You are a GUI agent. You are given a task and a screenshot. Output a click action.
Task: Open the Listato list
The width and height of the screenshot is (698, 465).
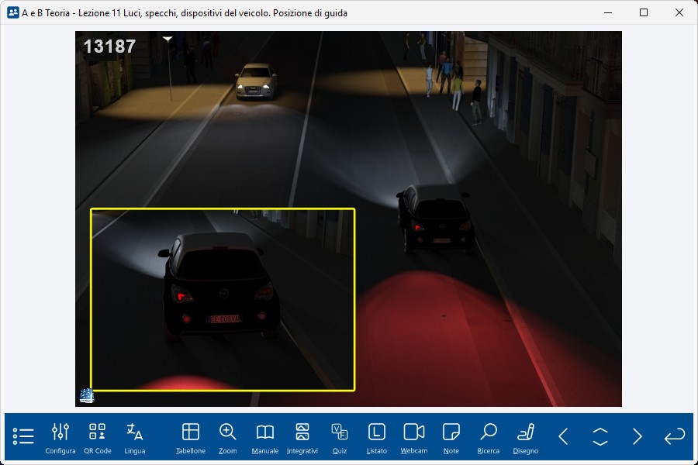(x=377, y=438)
